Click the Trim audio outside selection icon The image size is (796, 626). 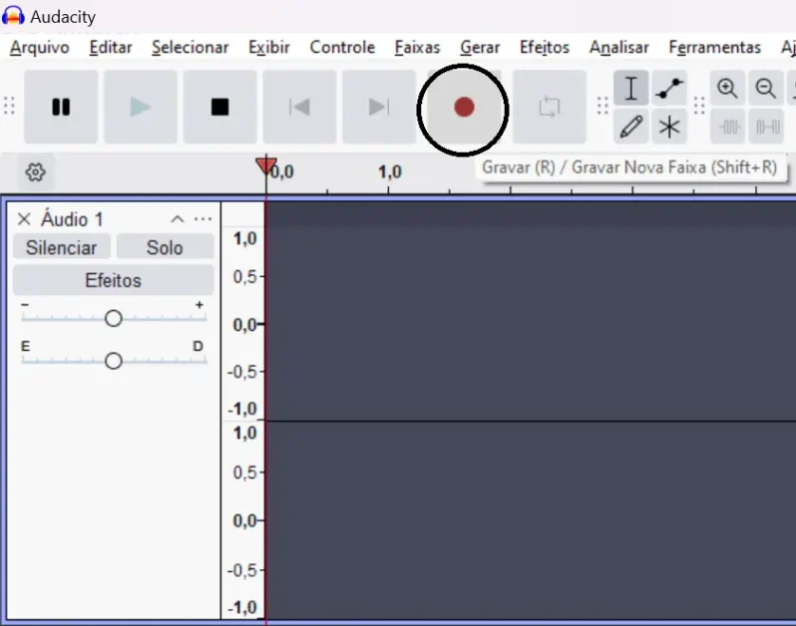click(727, 127)
